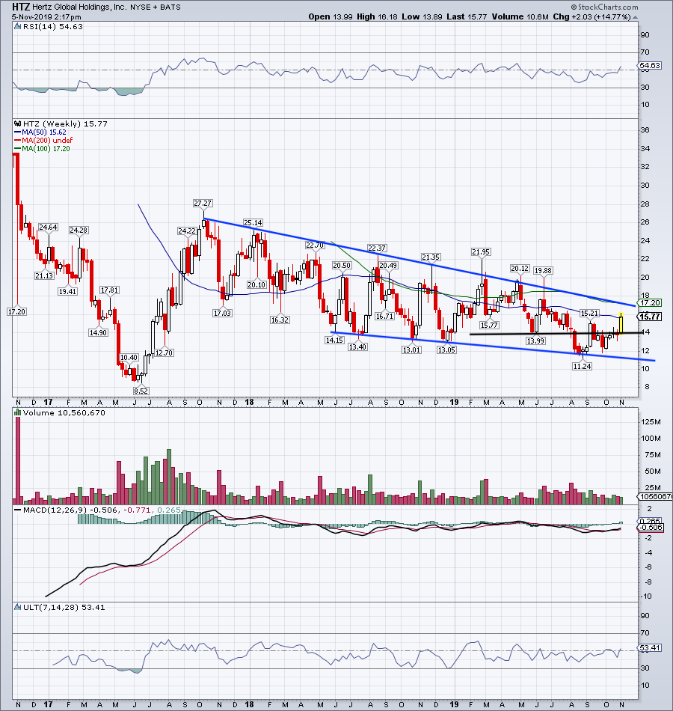673x711 pixels.
Task: Click the 24.64 price annotation
Action: 48,228
